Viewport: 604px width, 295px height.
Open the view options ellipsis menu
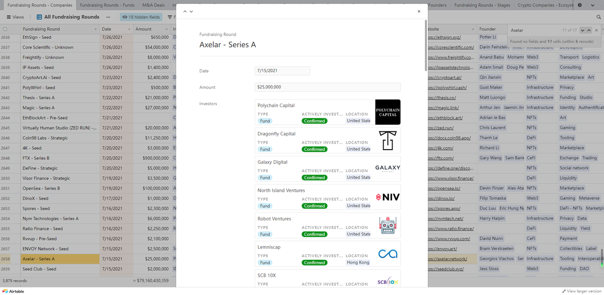point(108,17)
